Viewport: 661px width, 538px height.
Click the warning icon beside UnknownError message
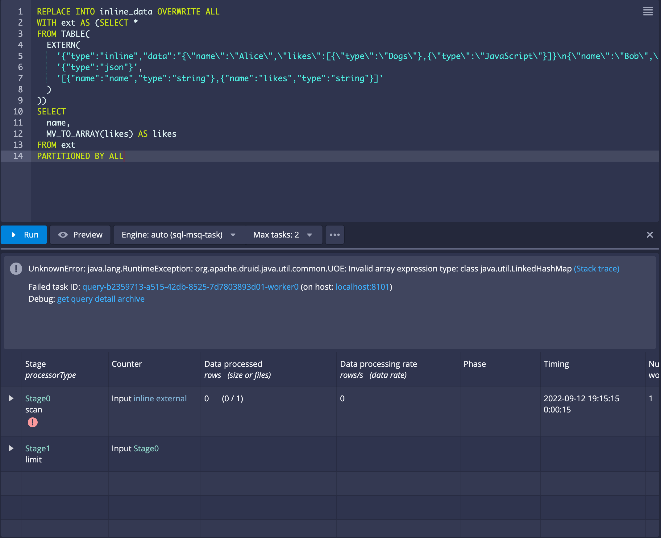[16, 268]
